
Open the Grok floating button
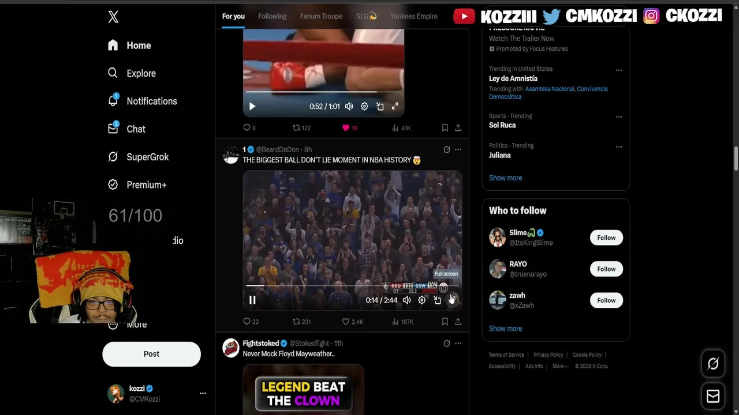click(713, 364)
